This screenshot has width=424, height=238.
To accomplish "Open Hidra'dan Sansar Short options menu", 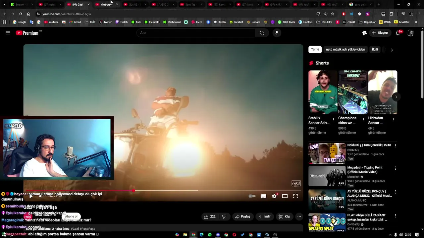I will click(x=393, y=120).
